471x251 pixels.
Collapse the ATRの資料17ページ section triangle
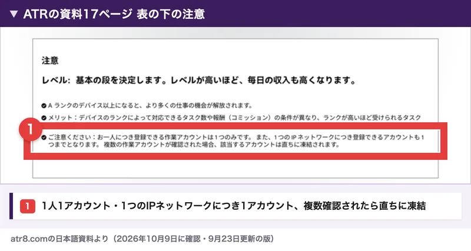[x=14, y=14]
